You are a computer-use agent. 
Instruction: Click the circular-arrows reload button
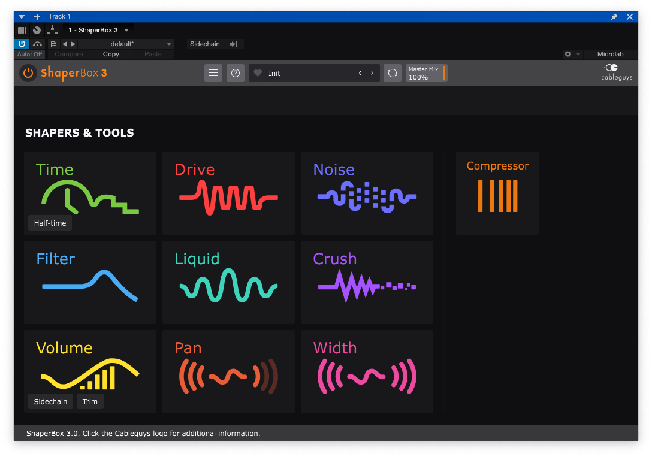point(392,73)
